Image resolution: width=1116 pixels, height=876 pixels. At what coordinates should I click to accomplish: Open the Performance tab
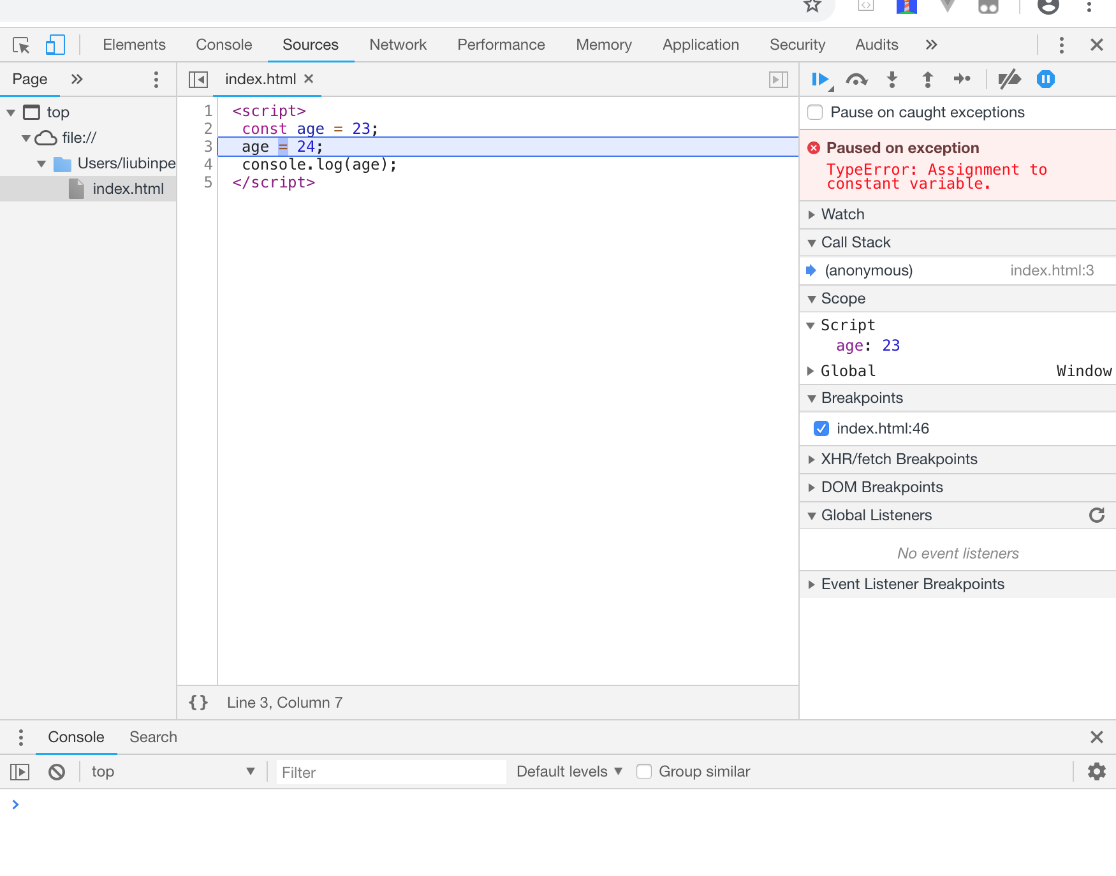(x=501, y=45)
